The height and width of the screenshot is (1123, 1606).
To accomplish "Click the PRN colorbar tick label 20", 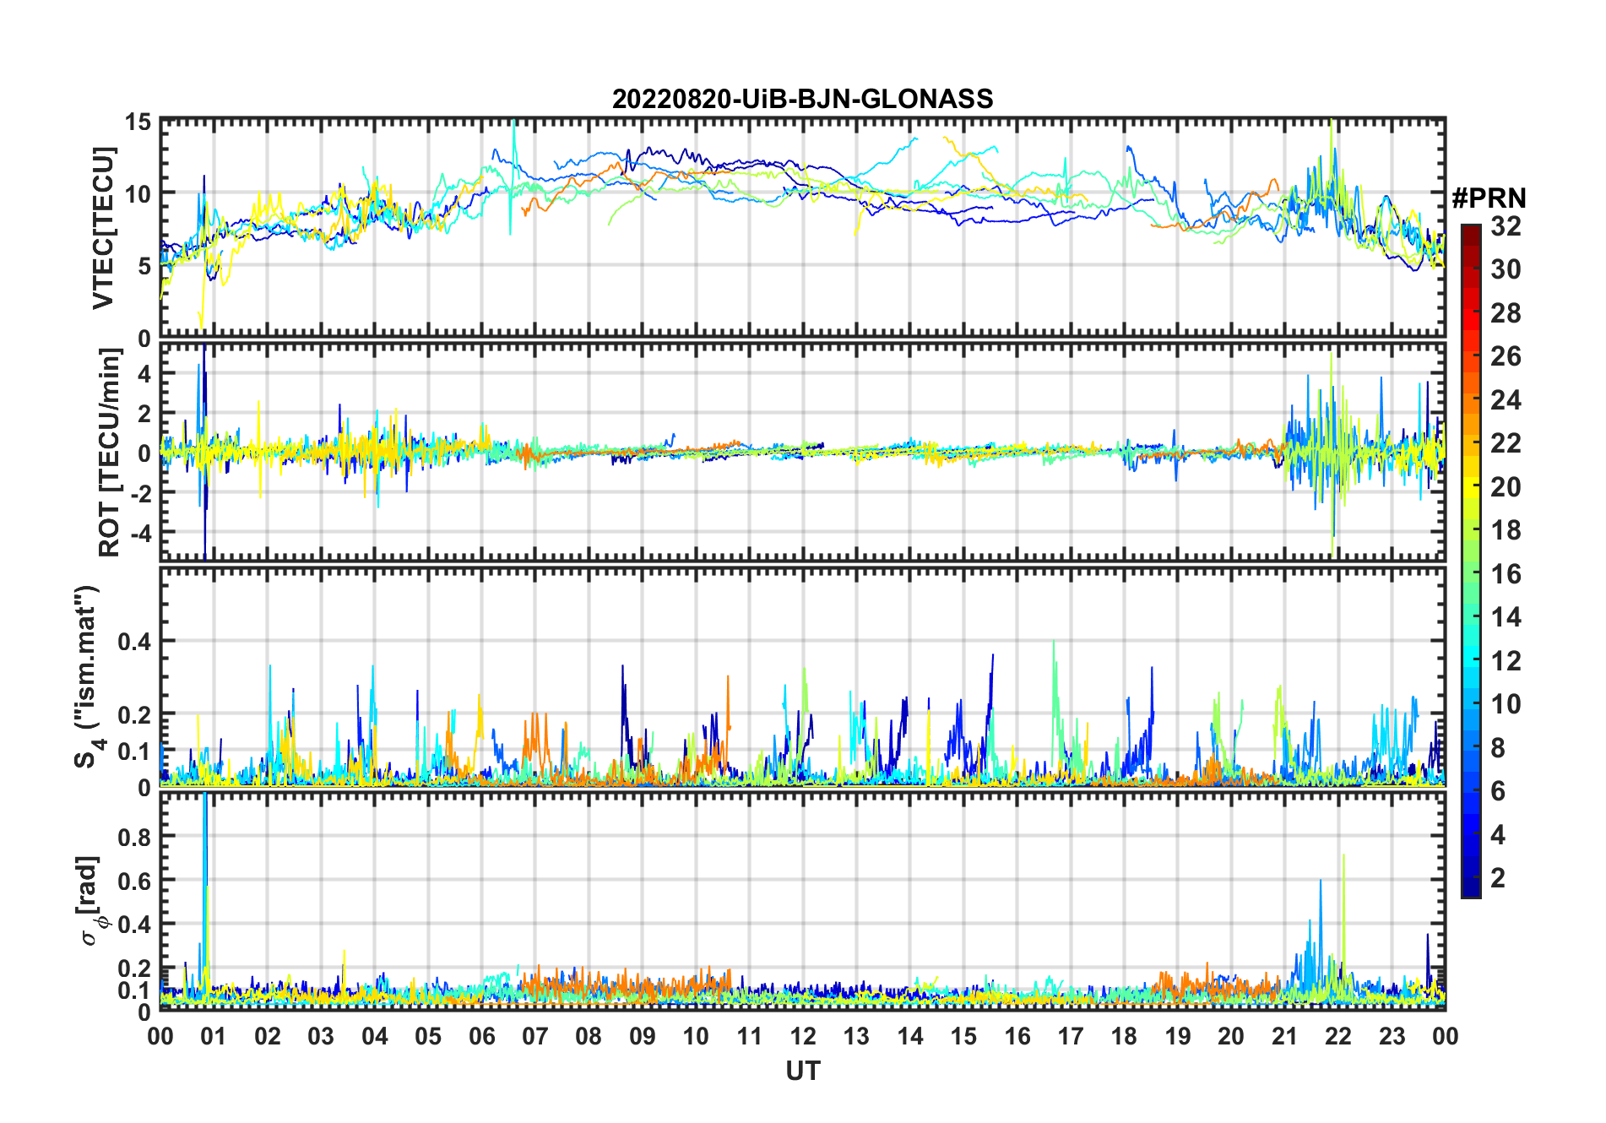I will (x=1506, y=487).
